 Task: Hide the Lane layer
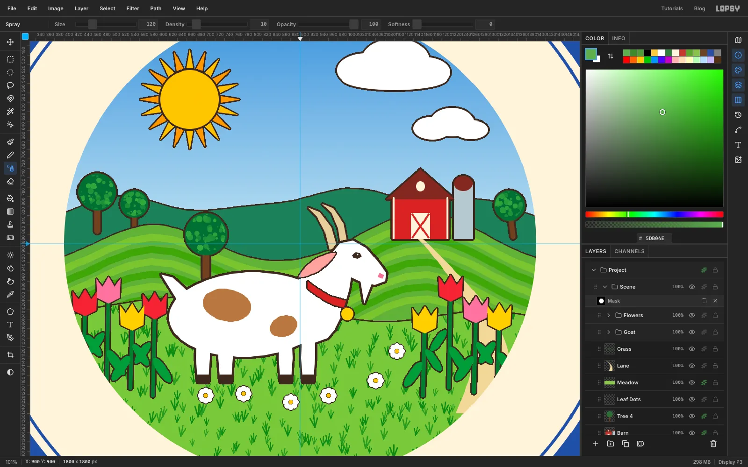coord(692,366)
